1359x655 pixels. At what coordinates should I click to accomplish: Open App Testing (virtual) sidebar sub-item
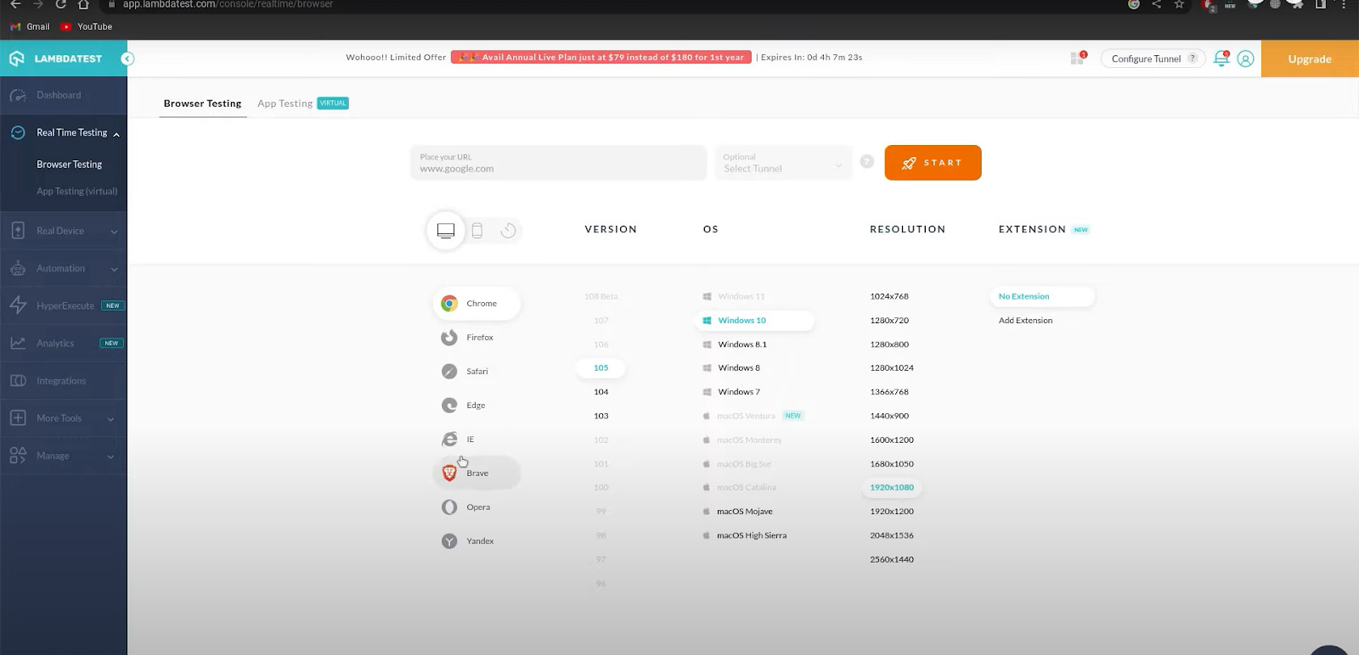tap(77, 192)
